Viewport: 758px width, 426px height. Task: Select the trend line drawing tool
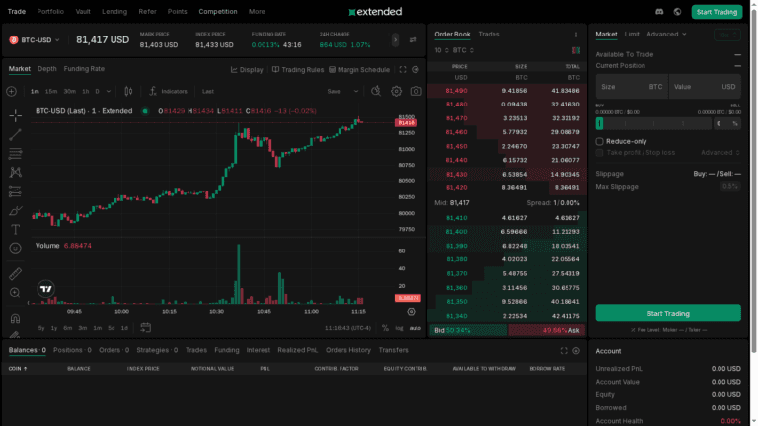pos(16,135)
